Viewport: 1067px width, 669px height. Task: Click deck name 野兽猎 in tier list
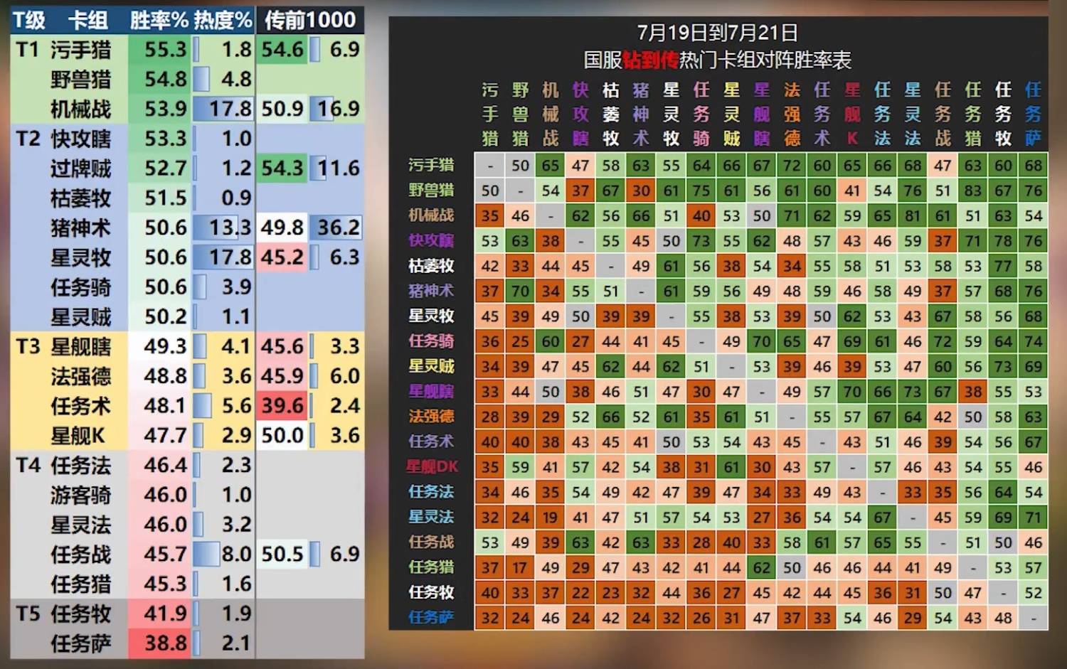coord(81,79)
